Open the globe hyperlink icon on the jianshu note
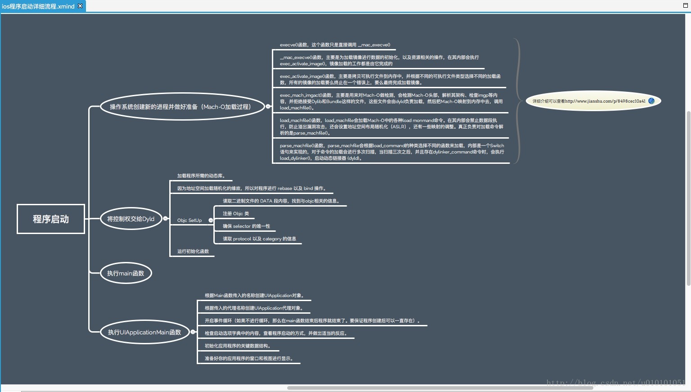Viewport: 691px width, 392px height. click(x=651, y=101)
